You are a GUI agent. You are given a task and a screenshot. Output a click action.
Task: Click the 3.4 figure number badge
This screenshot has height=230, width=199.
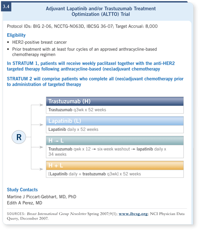tap(6, 7)
